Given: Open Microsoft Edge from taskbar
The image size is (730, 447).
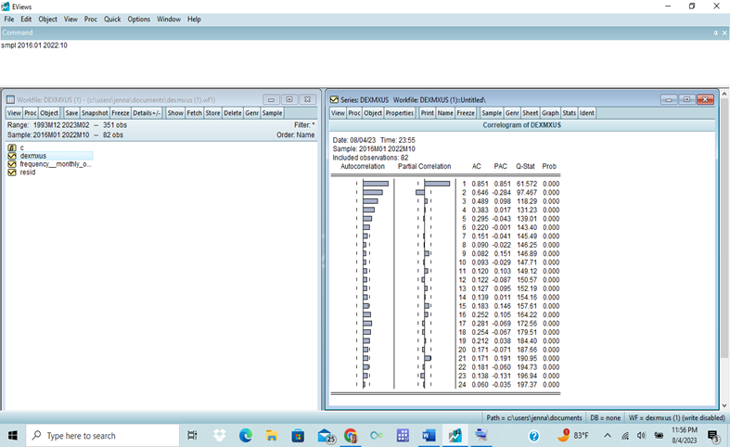Looking at the screenshot, I should point(246,435).
